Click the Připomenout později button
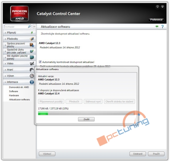Screen dimensions: 170x161 tap(51, 101)
